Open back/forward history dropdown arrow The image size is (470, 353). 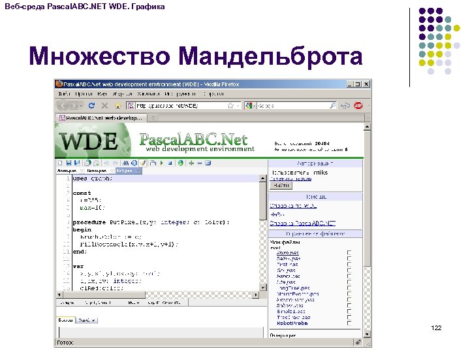pyautogui.click(x=81, y=106)
